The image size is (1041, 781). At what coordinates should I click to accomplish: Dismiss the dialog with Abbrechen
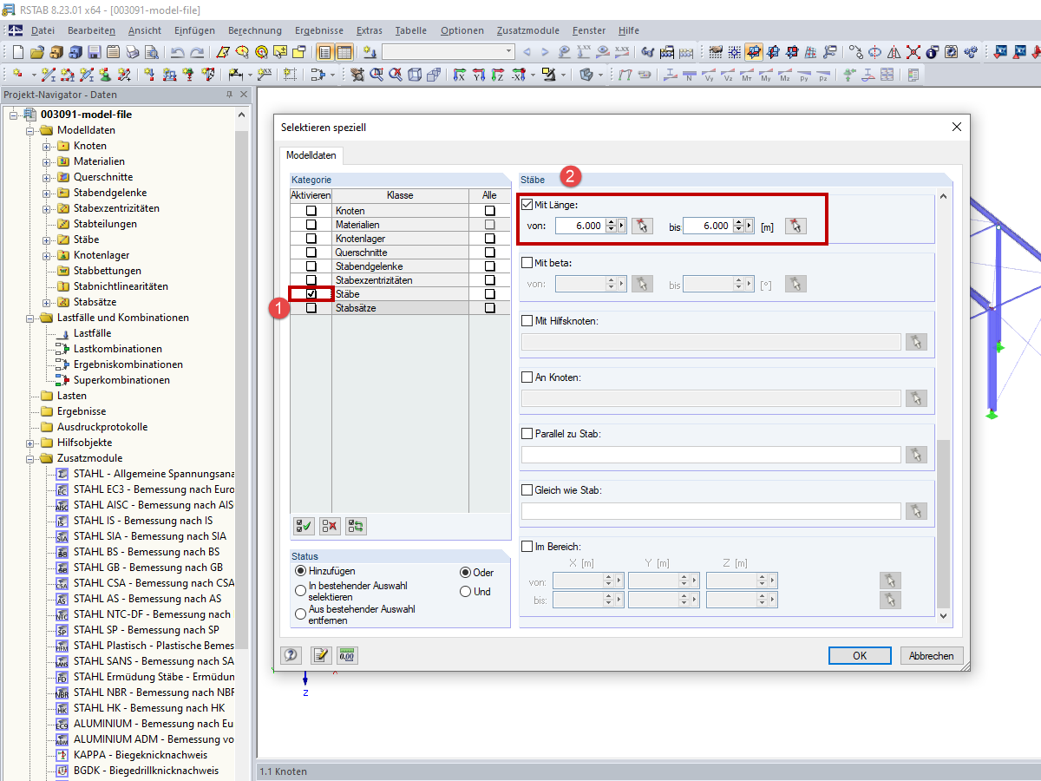point(932,655)
